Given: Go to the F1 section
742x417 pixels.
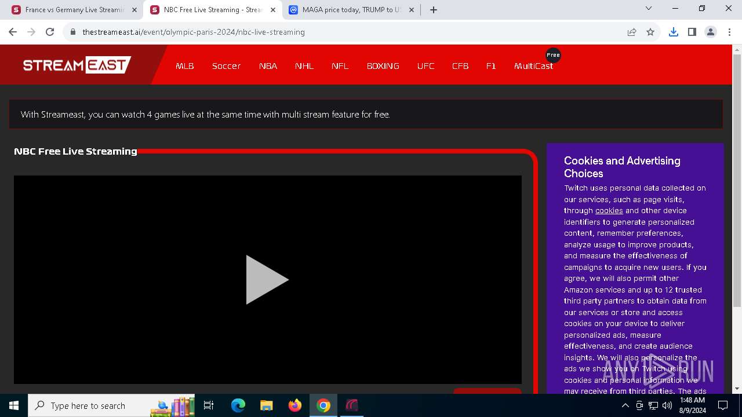Looking at the screenshot, I should click(491, 66).
